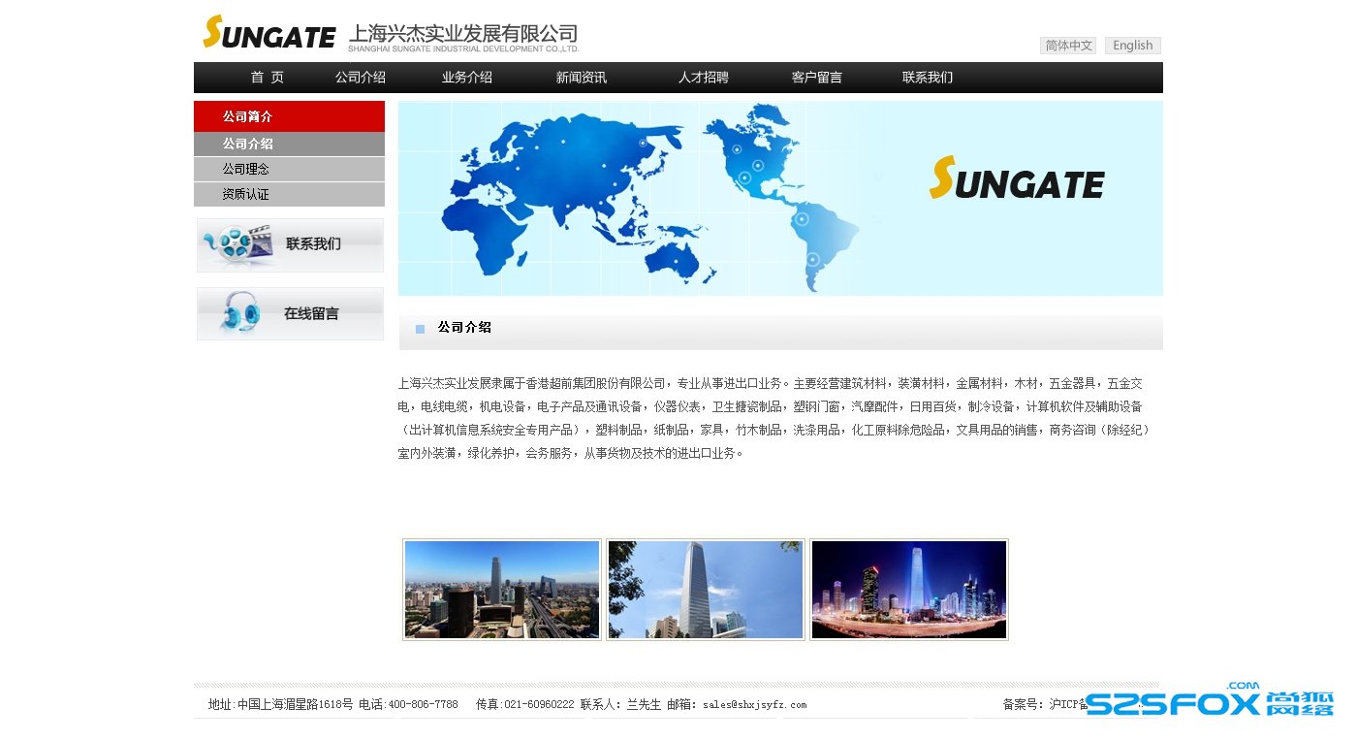The width and height of the screenshot is (1357, 741).
Task: Open the 资质认证 sidebar link
Action: click(x=289, y=194)
